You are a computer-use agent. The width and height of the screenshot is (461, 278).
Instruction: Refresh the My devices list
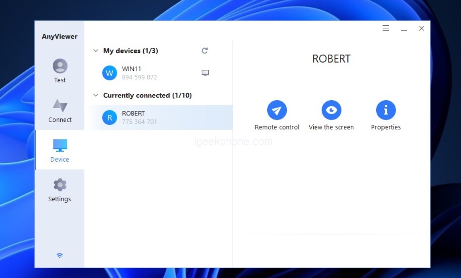point(205,51)
